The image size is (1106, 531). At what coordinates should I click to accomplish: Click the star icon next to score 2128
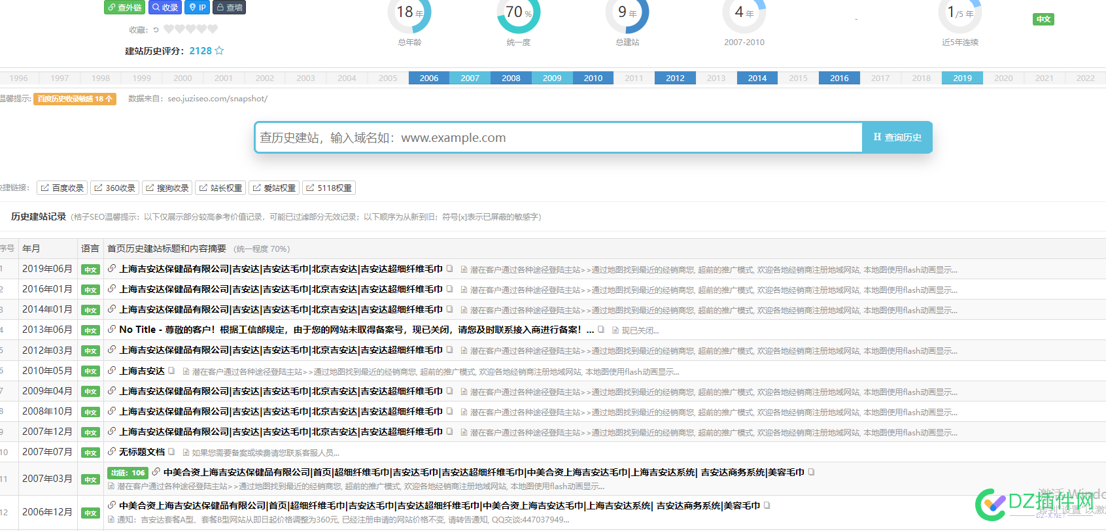click(x=219, y=50)
